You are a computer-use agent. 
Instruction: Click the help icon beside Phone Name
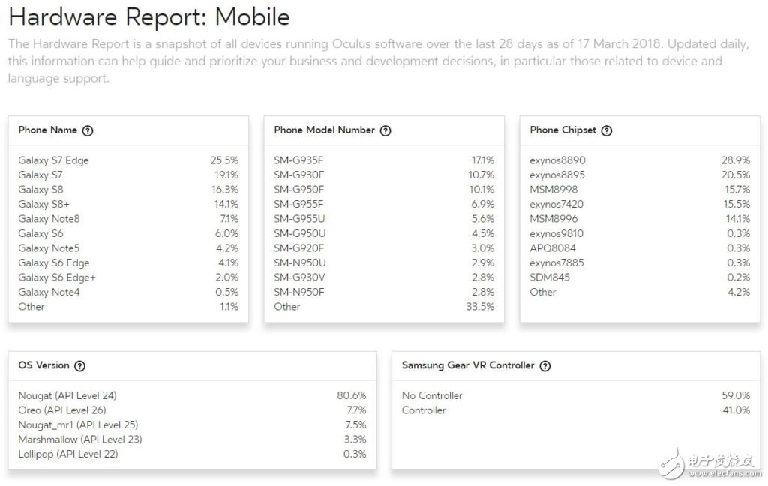click(88, 130)
